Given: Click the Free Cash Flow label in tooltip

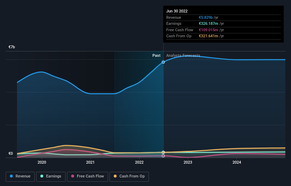Looking at the screenshot, I should [x=180, y=30].
